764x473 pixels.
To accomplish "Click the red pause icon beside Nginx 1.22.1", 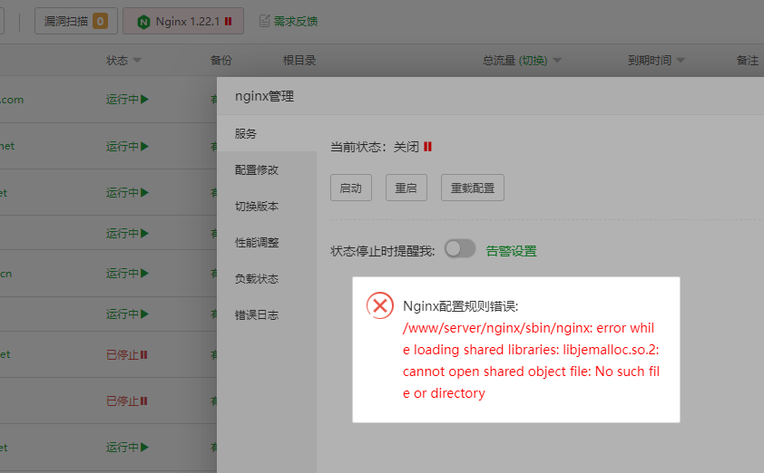I will click(x=228, y=22).
